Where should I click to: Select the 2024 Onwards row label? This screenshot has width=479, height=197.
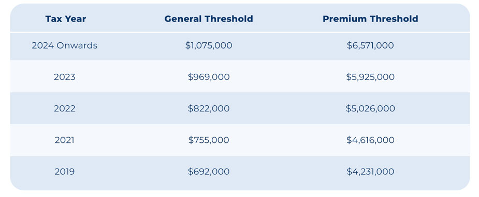click(x=64, y=45)
